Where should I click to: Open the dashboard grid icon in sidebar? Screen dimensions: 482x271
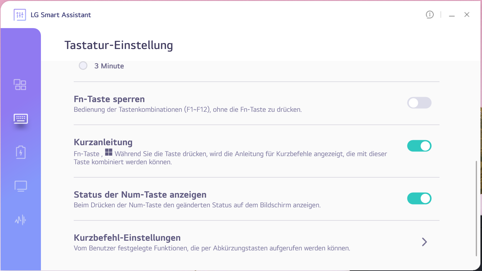(x=20, y=85)
